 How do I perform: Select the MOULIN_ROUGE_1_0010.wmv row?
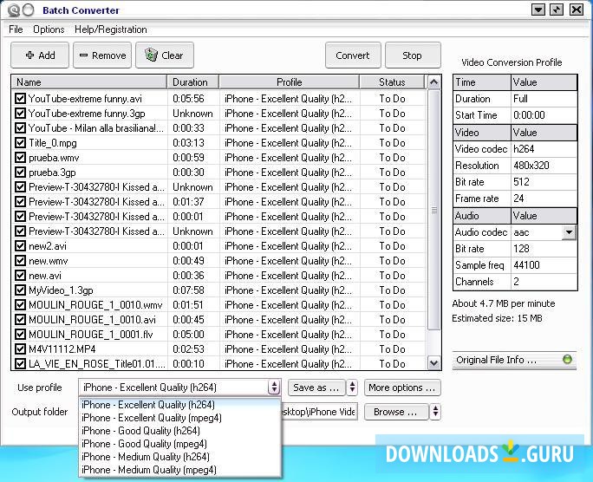point(219,305)
